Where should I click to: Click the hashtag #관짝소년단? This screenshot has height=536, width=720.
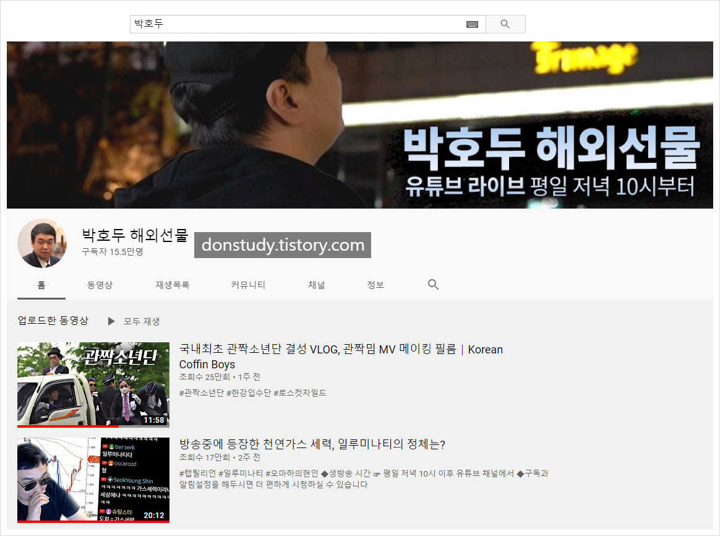click(x=201, y=393)
